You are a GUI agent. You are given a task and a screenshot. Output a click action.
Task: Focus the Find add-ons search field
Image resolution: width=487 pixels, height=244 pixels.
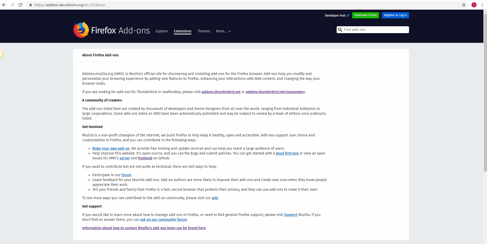click(x=373, y=30)
